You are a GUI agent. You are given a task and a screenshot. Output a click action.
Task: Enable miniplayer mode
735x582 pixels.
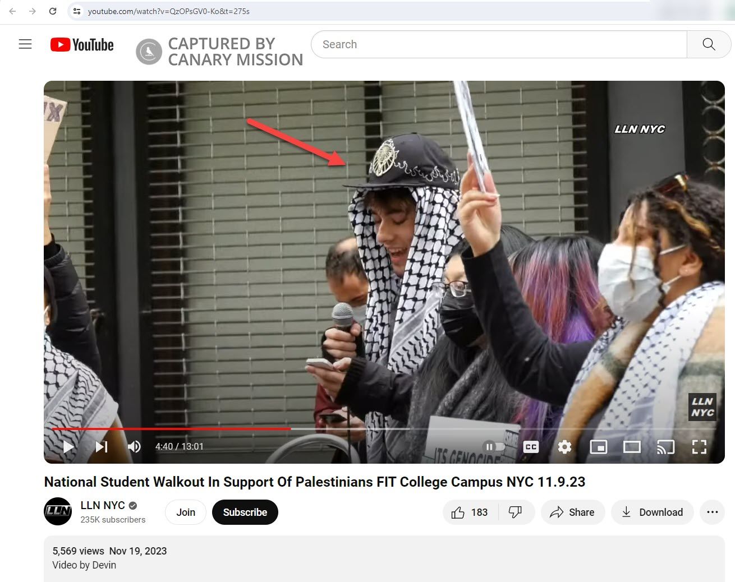click(598, 447)
